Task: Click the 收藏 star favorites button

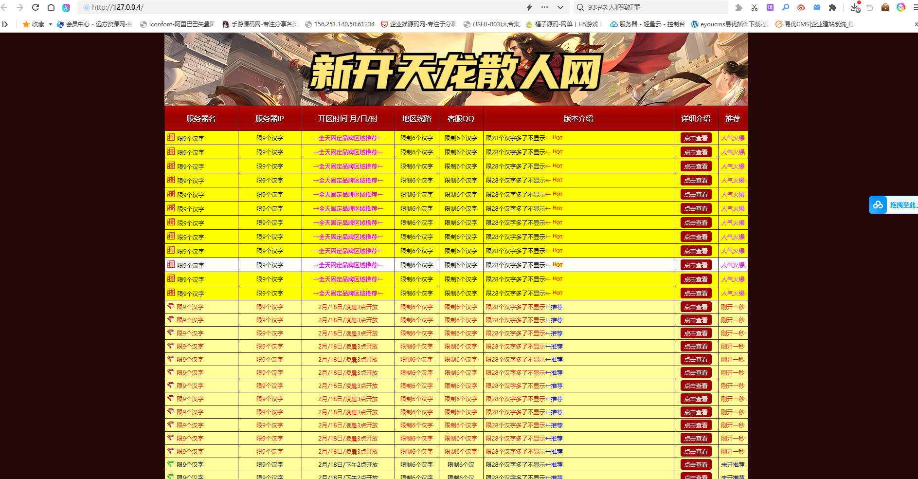Action: 33,24
